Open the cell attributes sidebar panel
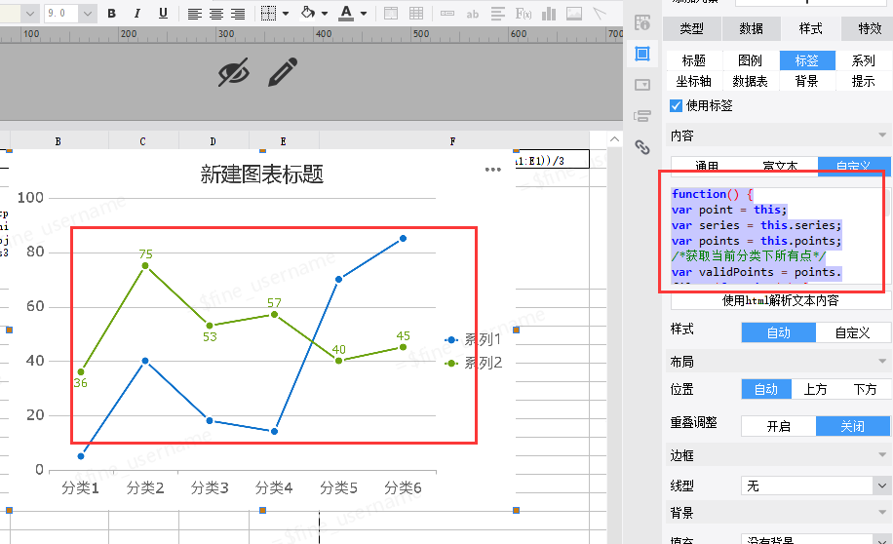 (x=642, y=22)
